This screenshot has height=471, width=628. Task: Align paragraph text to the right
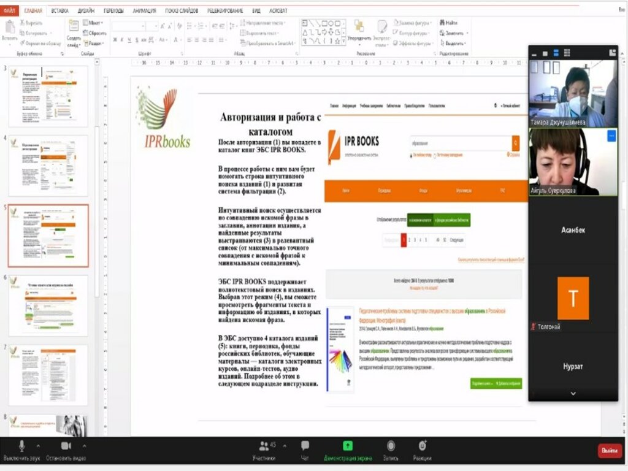click(x=205, y=40)
